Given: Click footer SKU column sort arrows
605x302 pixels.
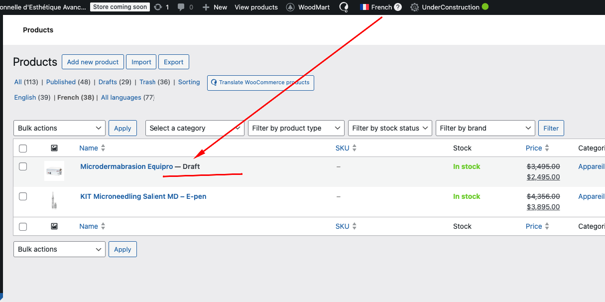Looking at the screenshot, I should click(x=354, y=226).
